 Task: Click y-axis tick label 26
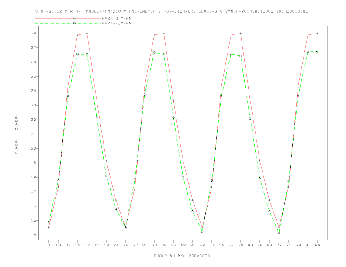pyautogui.click(x=33, y=62)
